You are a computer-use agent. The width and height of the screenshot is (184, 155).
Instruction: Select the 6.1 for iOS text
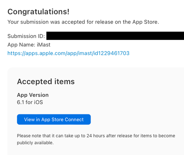(x=30, y=102)
